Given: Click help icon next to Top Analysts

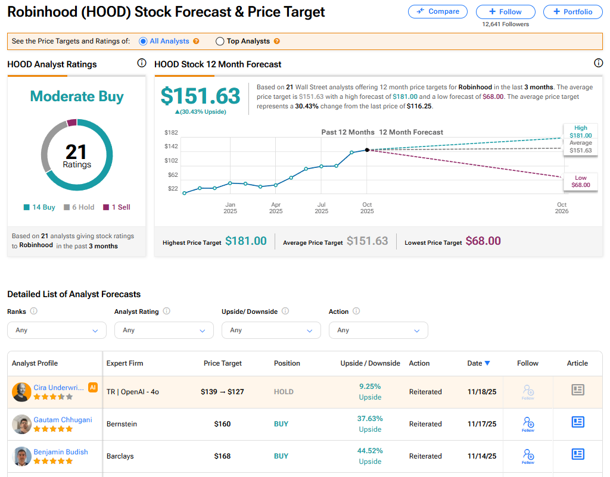Looking at the screenshot, I should 276,42.
